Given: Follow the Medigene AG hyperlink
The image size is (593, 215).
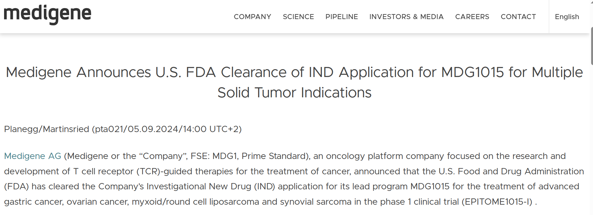Looking at the screenshot, I should pyautogui.click(x=33, y=156).
